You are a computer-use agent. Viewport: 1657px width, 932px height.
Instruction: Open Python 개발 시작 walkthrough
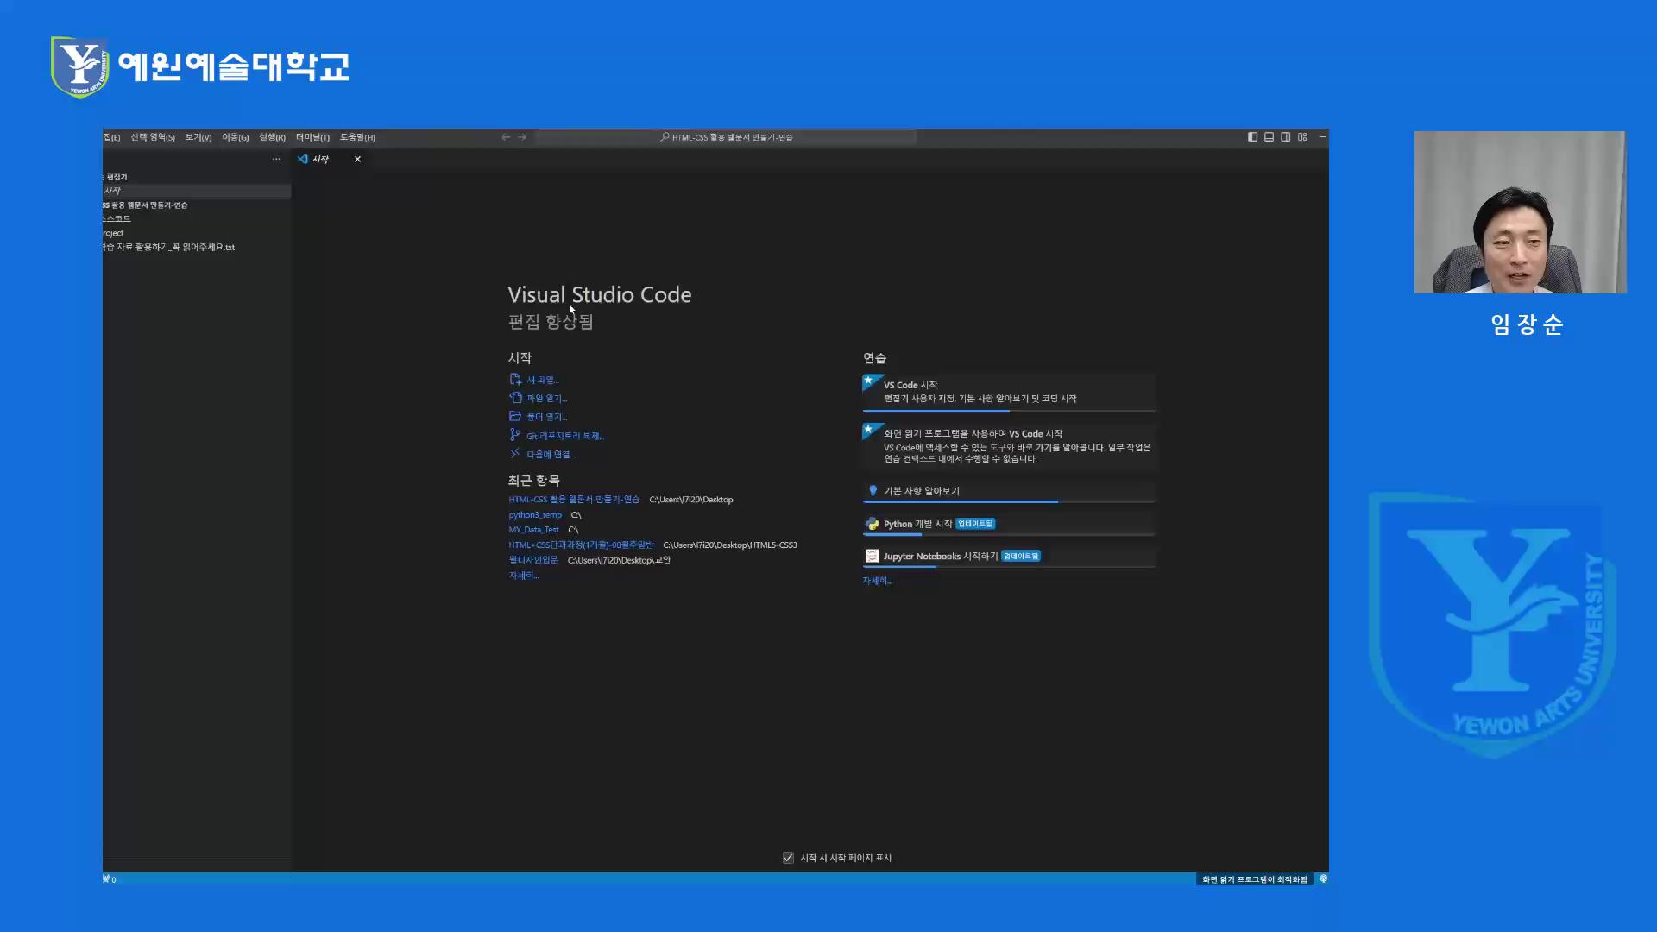tap(917, 524)
